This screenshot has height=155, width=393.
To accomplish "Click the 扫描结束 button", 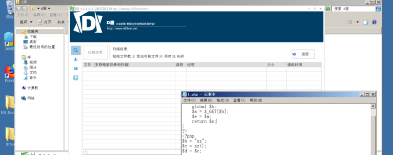I will click(x=95, y=52).
